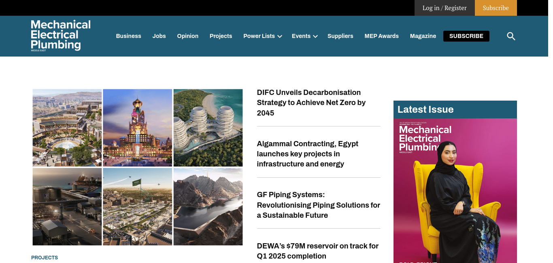Open the Jobs menu item

tap(159, 36)
